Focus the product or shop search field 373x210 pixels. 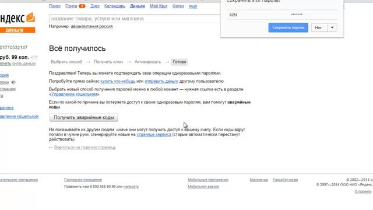[135, 19]
